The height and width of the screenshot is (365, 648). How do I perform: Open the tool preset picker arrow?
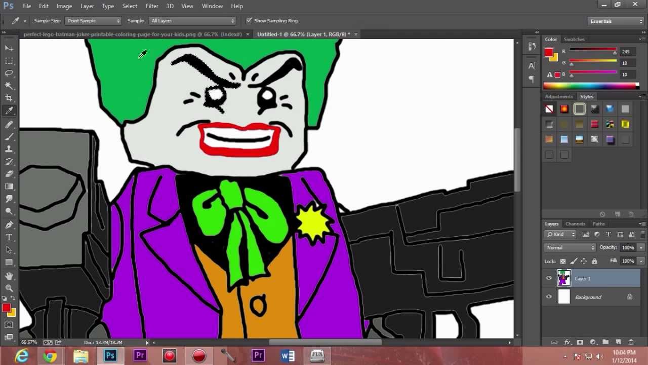coord(25,21)
